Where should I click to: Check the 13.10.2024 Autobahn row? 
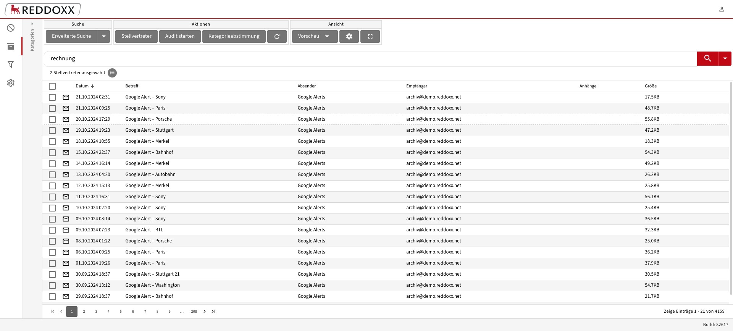pyautogui.click(x=52, y=175)
